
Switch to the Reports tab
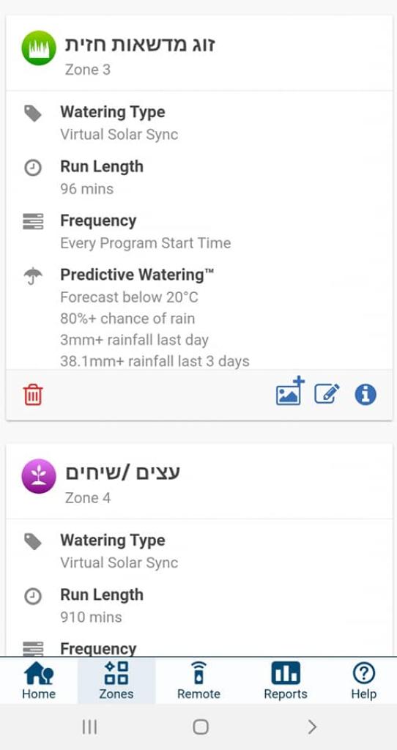(286, 680)
